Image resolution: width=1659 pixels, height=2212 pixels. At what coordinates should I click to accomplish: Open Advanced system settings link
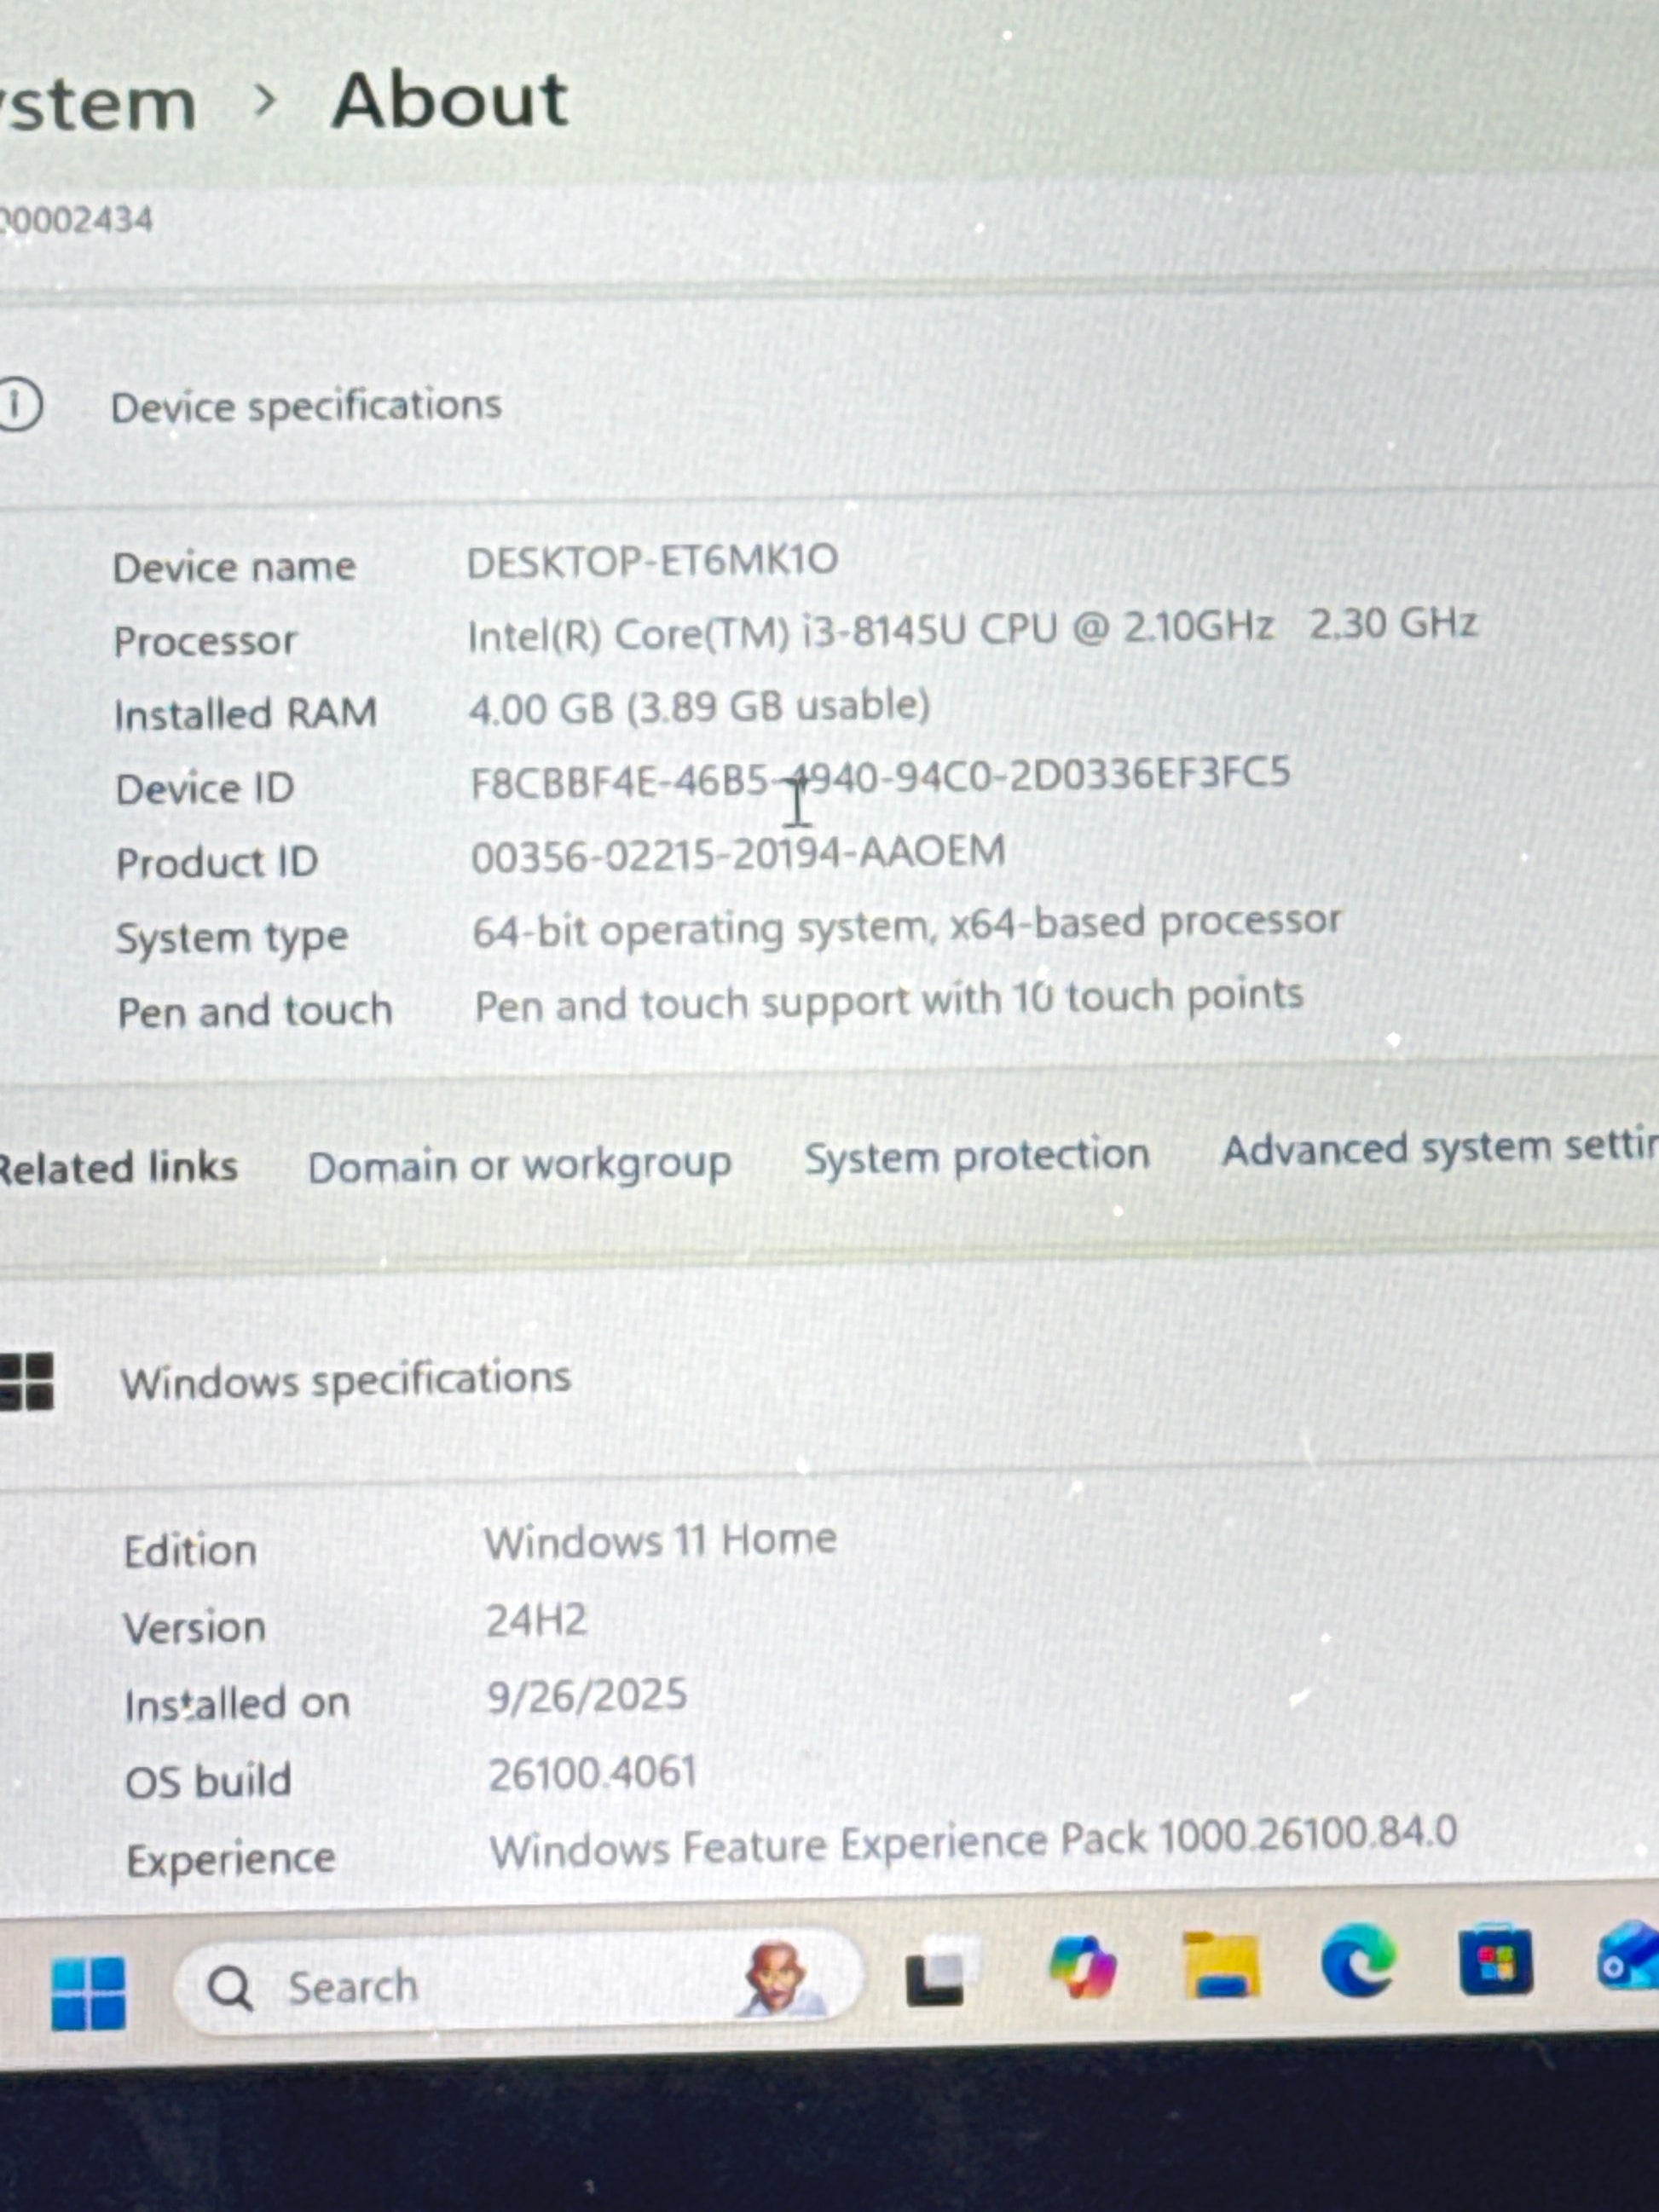tap(1438, 1149)
